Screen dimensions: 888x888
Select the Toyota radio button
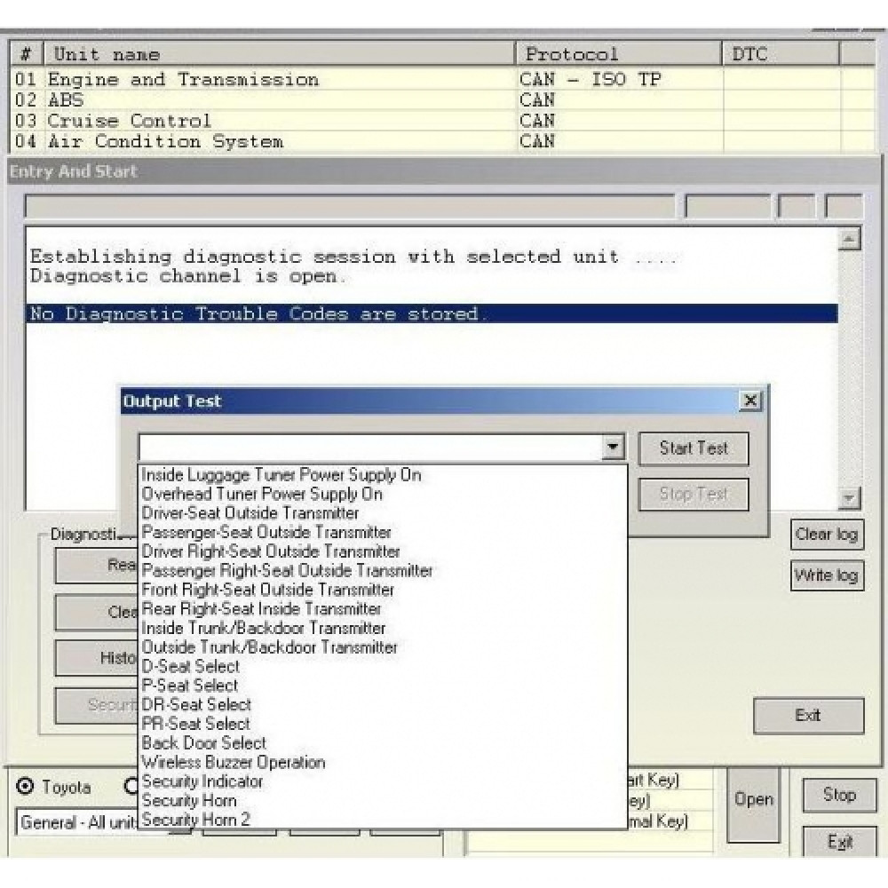point(26,788)
